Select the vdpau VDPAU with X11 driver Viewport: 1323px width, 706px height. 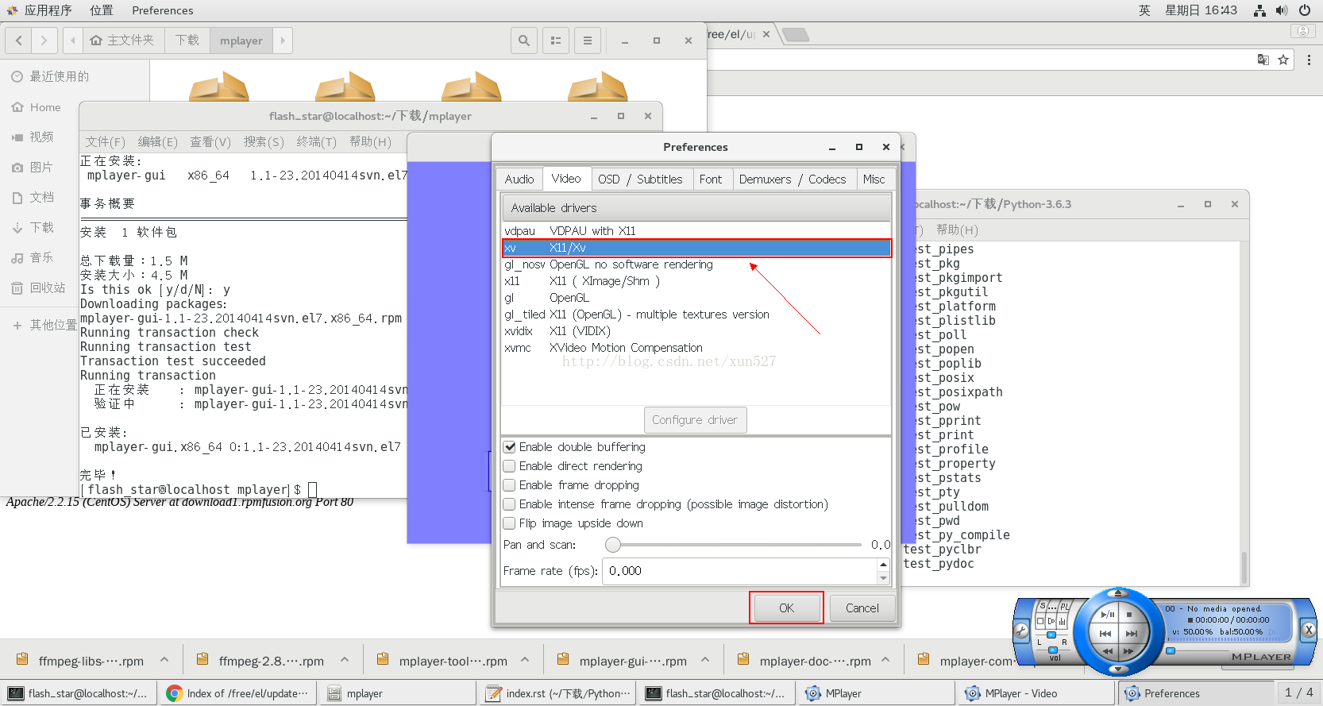(x=696, y=231)
